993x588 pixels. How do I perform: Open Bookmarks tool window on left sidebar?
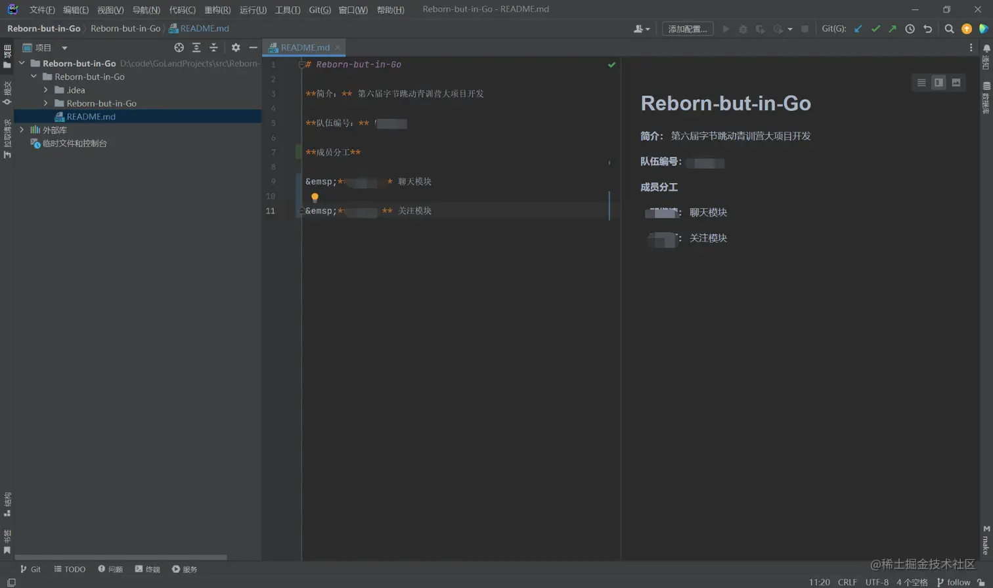click(x=7, y=542)
